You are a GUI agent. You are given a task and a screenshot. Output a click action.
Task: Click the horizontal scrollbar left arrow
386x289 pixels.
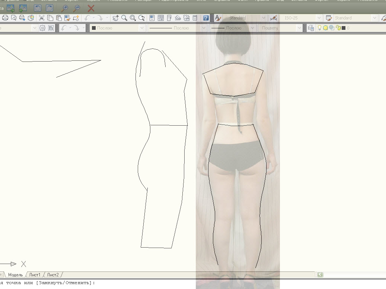point(320,275)
